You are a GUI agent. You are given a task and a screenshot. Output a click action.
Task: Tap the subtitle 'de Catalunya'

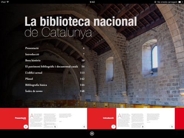coord(58,33)
